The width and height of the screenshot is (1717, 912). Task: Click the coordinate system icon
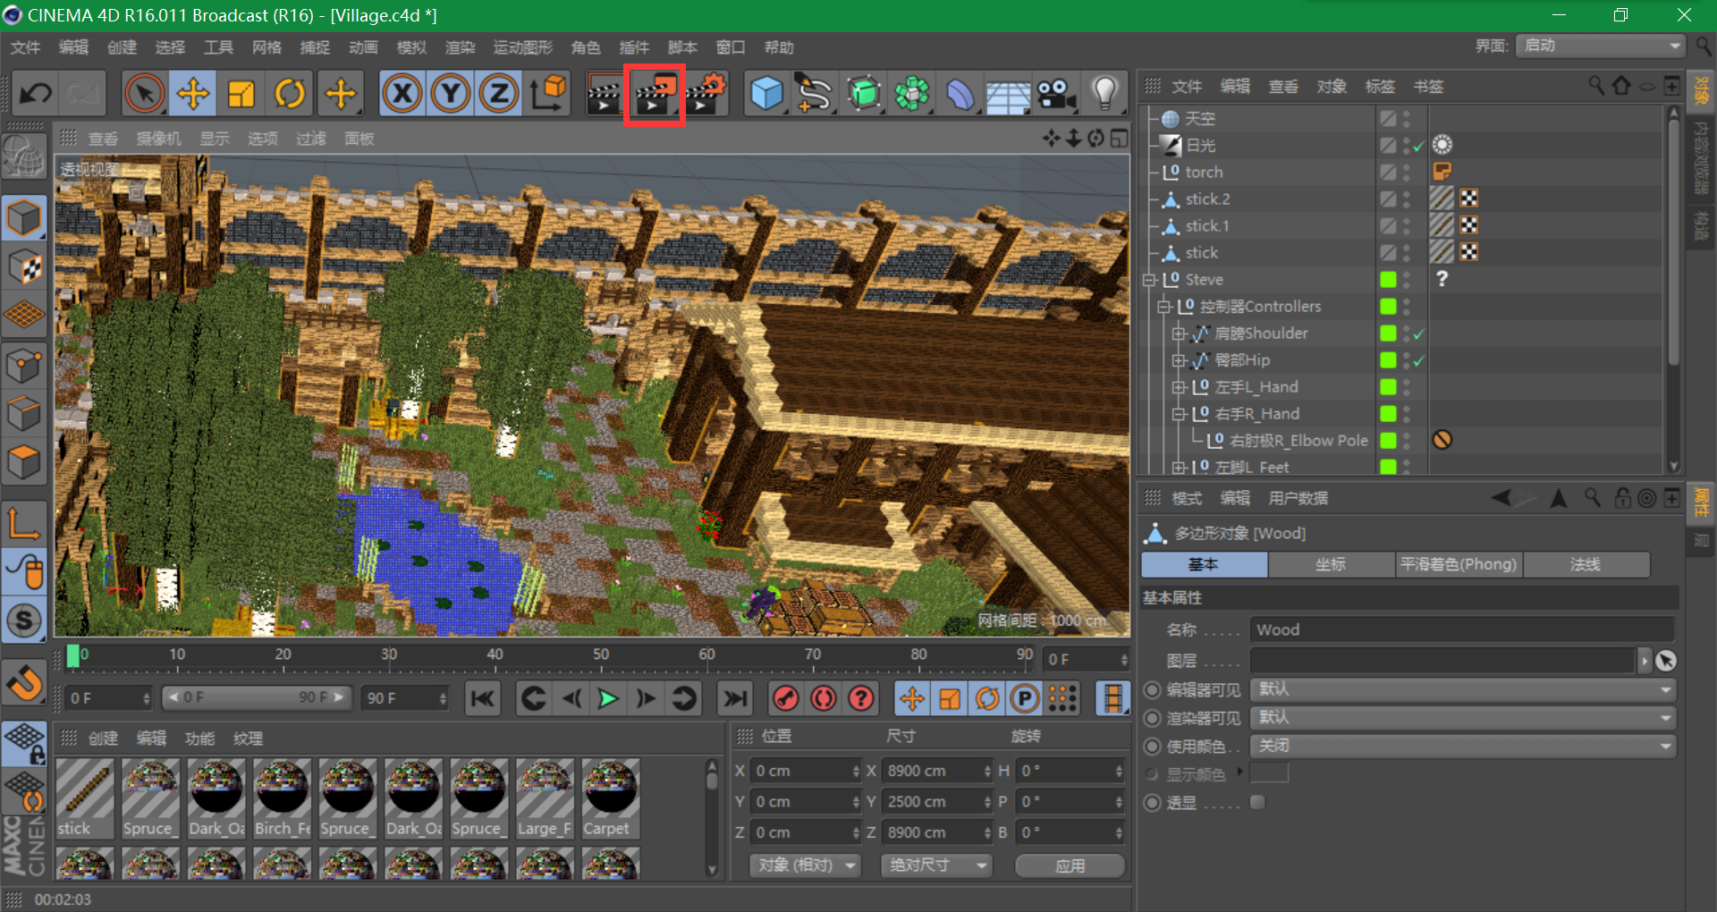click(x=548, y=93)
